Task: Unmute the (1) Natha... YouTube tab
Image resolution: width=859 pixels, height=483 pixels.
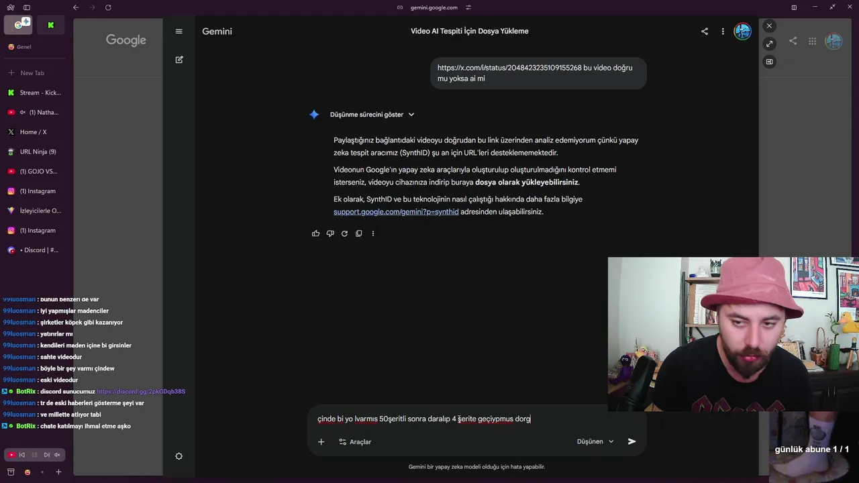Action: (23, 112)
